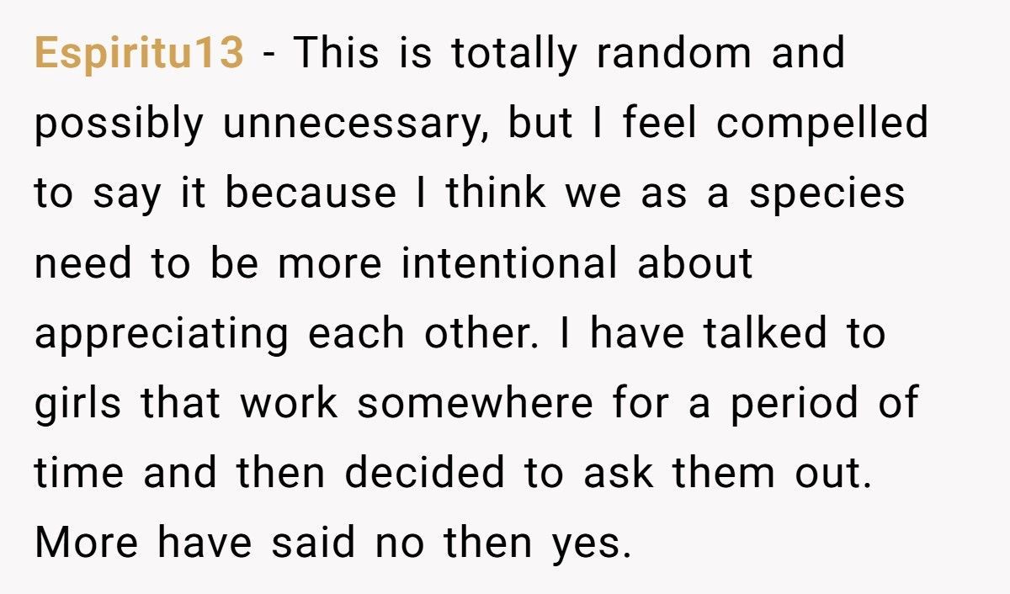Viewport: 1010px width, 594px height.
Task: Click the word "unnecessary" in the comment
Action: click(357, 124)
